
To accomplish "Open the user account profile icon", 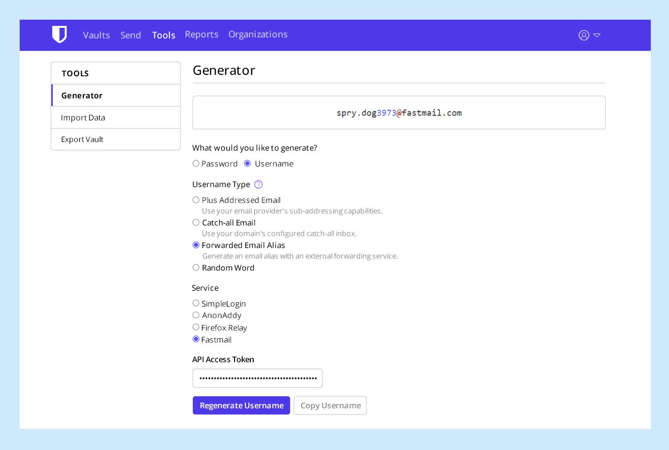I will [x=584, y=35].
